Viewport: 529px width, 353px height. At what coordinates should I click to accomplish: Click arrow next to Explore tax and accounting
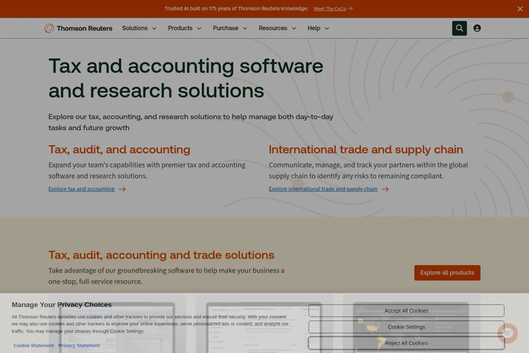point(122,189)
